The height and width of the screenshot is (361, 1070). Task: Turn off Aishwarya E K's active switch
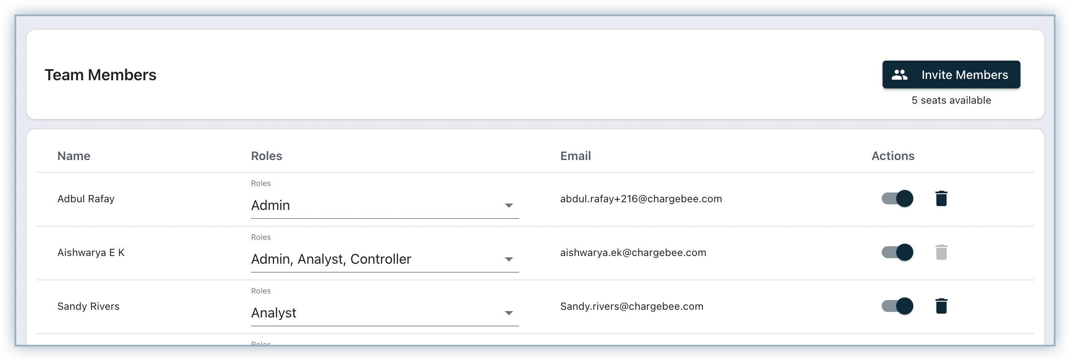(897, 253)
